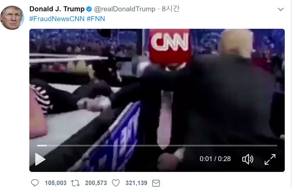Click the blue verified badge
292x193 pixels.
click(x=89, y=9)
